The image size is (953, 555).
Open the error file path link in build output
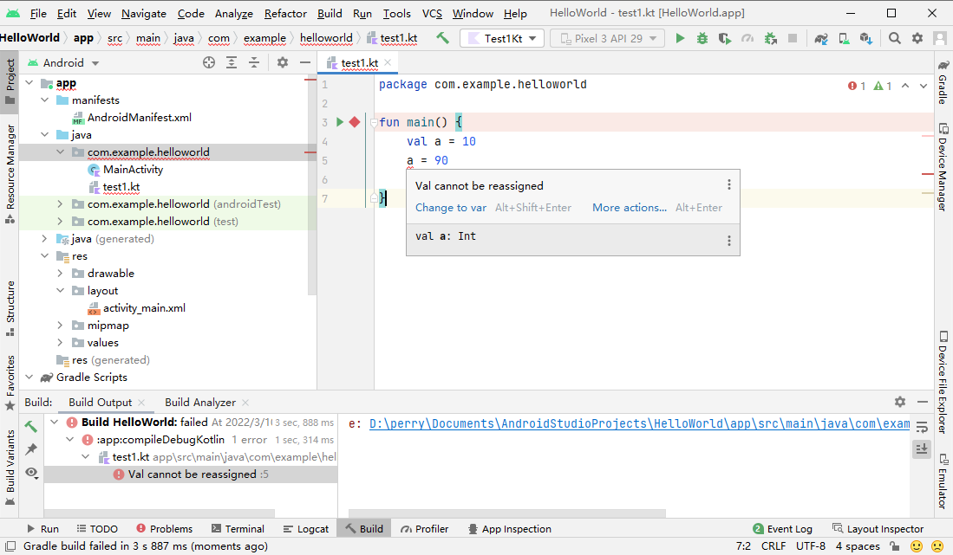639,423
